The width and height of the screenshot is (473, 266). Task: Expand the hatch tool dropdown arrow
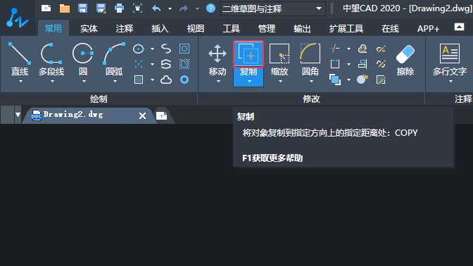152,80
